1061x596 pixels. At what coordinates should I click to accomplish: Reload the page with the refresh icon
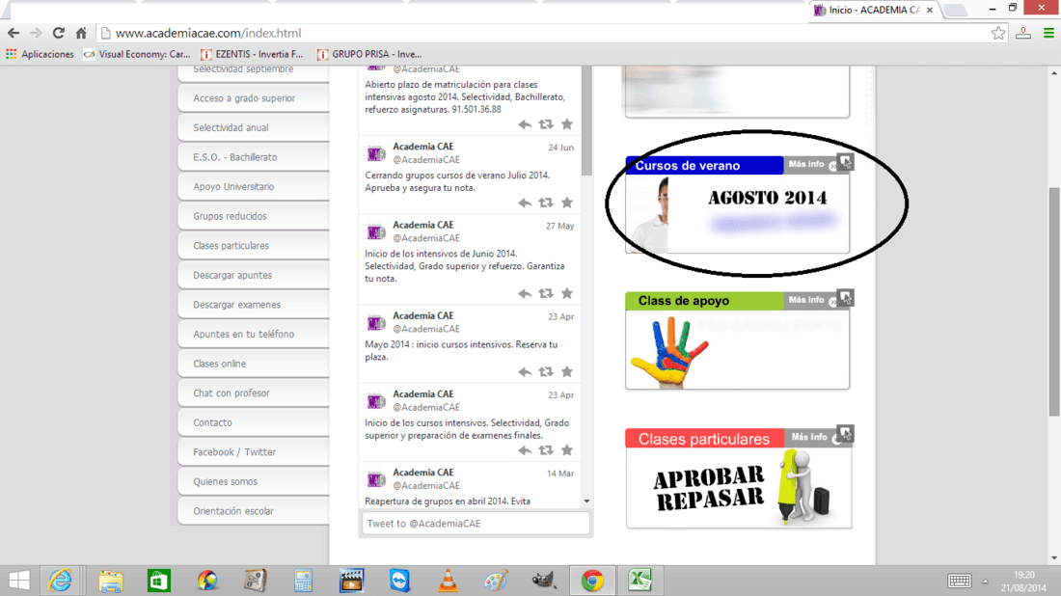point(59,33)
